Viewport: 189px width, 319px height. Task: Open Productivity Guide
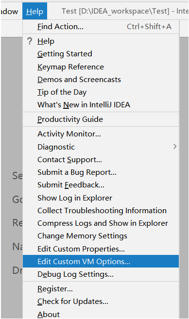pos(101,119)
